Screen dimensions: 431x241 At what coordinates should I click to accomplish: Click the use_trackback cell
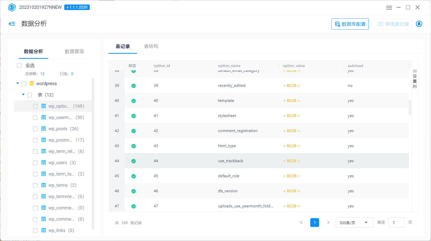coord(231,161)
